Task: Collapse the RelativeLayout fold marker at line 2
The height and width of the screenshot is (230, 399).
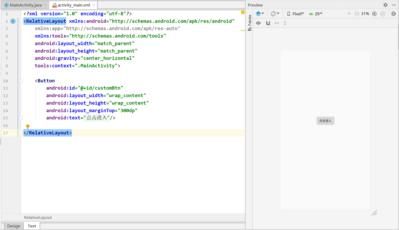Action: [x=21, y=21]
